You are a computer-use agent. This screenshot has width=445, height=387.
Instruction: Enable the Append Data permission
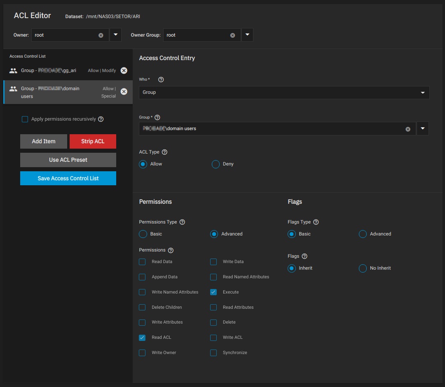click(142, 277)
